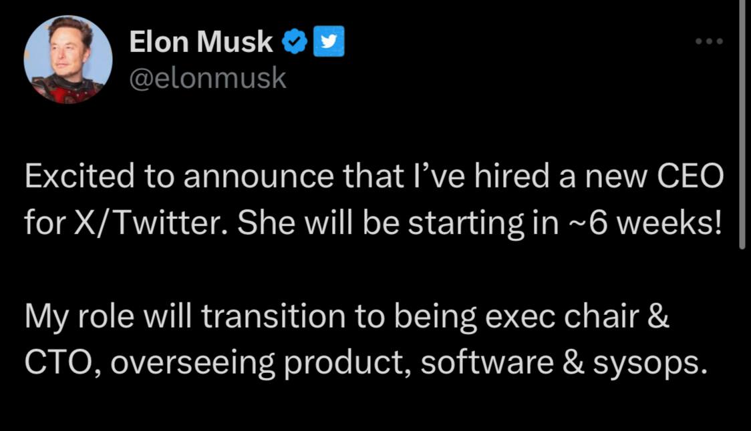Click the word 'She' in tweet
Screen dimensions: 751x431
pyautogui.click(x=262, y=224)
